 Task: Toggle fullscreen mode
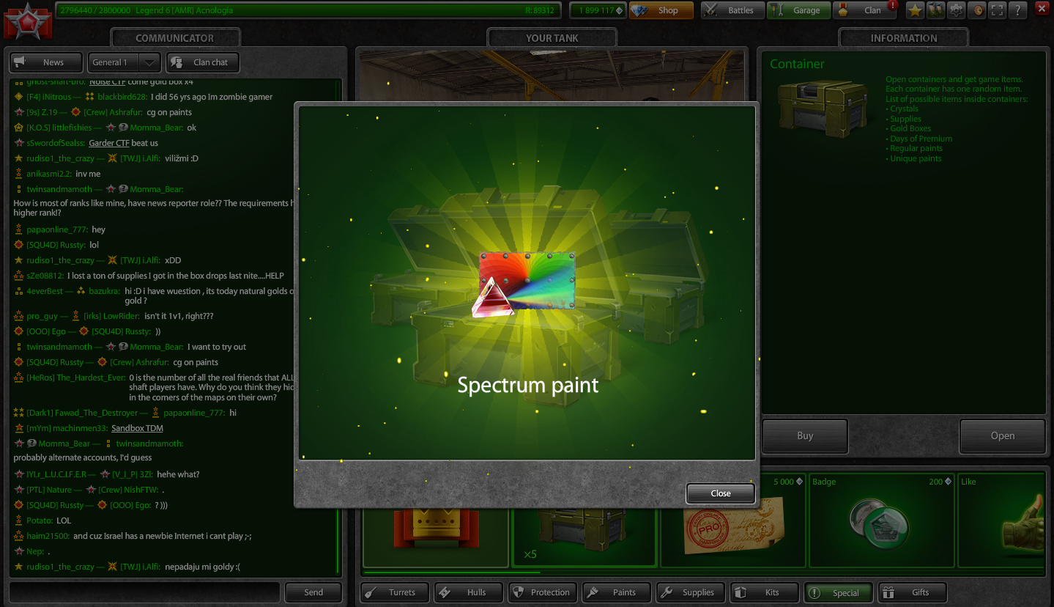[x=997, y=10]
